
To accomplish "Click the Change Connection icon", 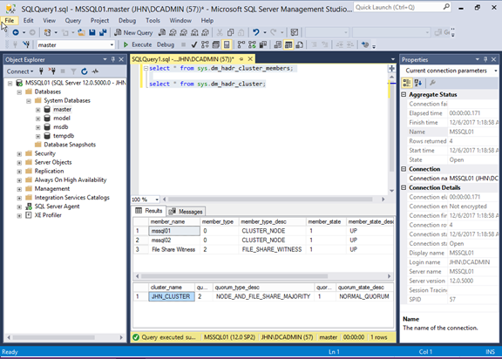I will (26, 44).
